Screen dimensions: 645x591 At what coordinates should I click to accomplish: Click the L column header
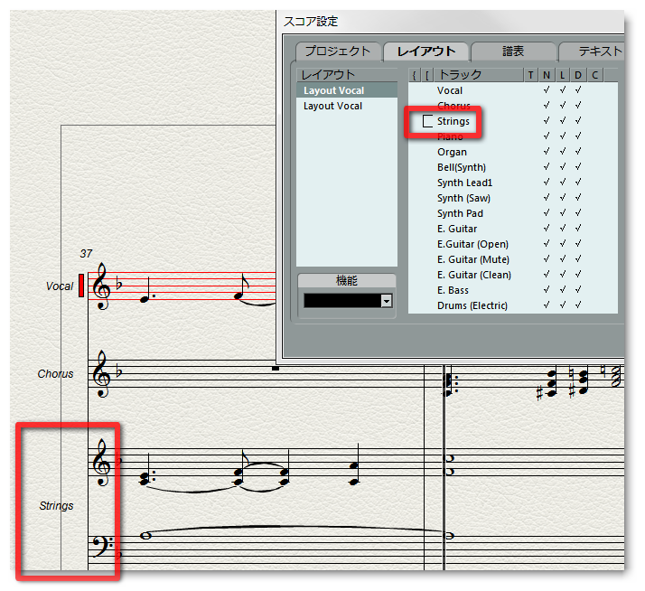[562, 75]
